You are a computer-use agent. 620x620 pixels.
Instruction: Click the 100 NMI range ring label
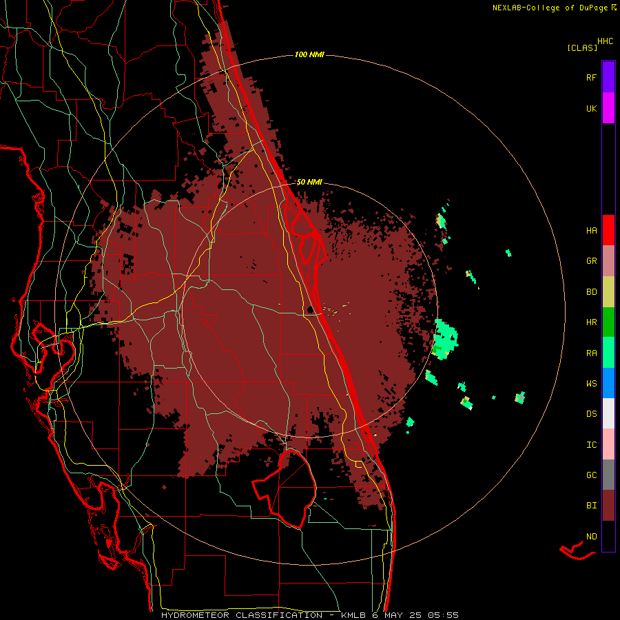tap(309, 54)
